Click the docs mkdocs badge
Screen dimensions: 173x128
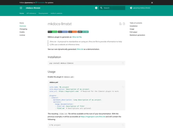63,32
